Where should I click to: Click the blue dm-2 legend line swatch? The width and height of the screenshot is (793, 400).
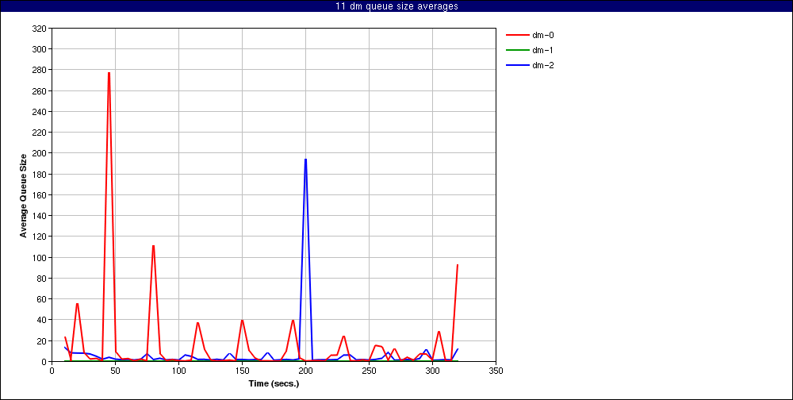pyautogui.click(x=516, y=65)
